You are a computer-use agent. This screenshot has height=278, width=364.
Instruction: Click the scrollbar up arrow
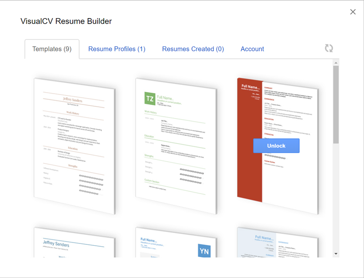tap(336, 63)
